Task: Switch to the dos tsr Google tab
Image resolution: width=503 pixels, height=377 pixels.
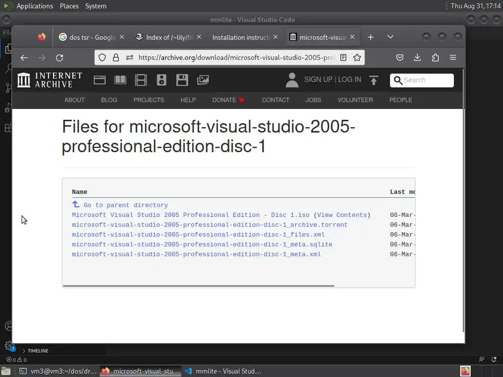Action: point(92,37)
